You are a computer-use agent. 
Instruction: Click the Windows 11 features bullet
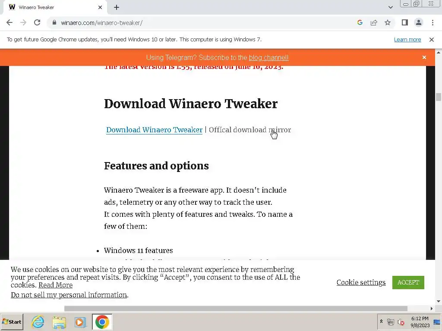click(x=139, y=250)
